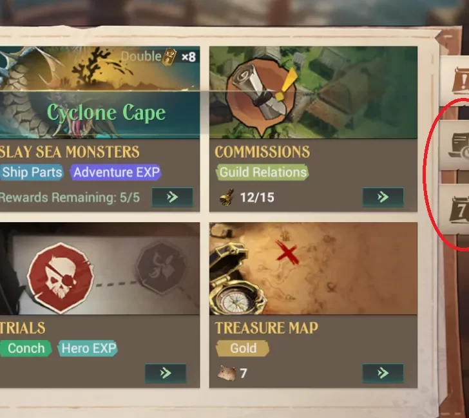Select the Ship Parts reward tag
Screen dimensions: 469x418
[x=32, y=172]
